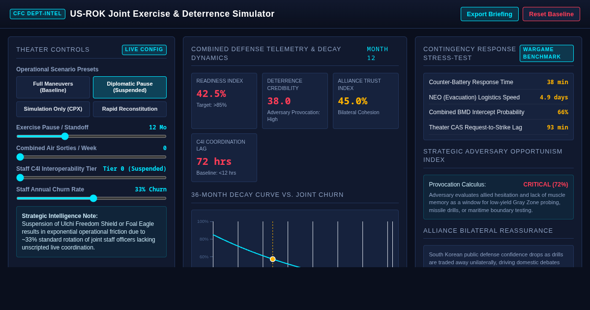Choose Diplomatic Pause (Suspended) preset

[x=130, y=87]
